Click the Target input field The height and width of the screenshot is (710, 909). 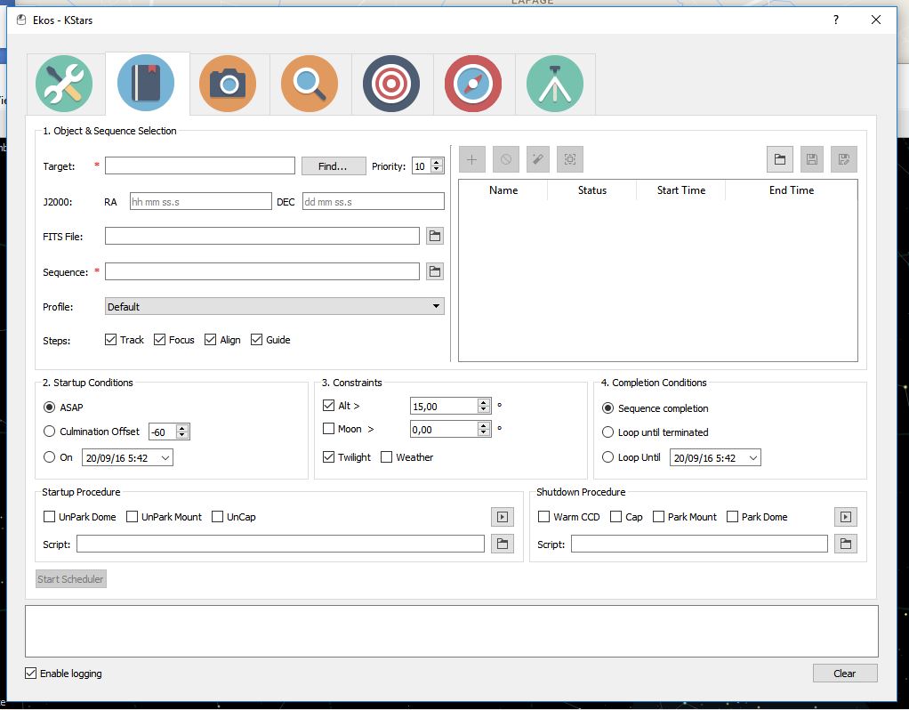point(200,165)
